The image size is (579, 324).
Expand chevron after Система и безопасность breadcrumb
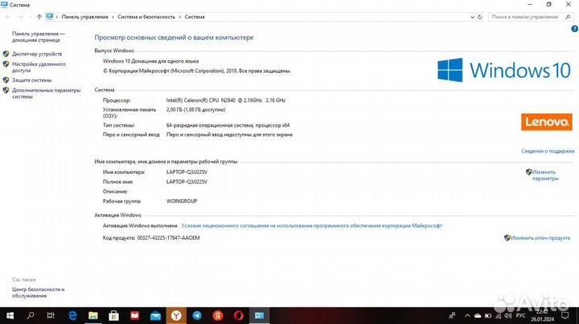pyautogui.click(x=180, y=17)
